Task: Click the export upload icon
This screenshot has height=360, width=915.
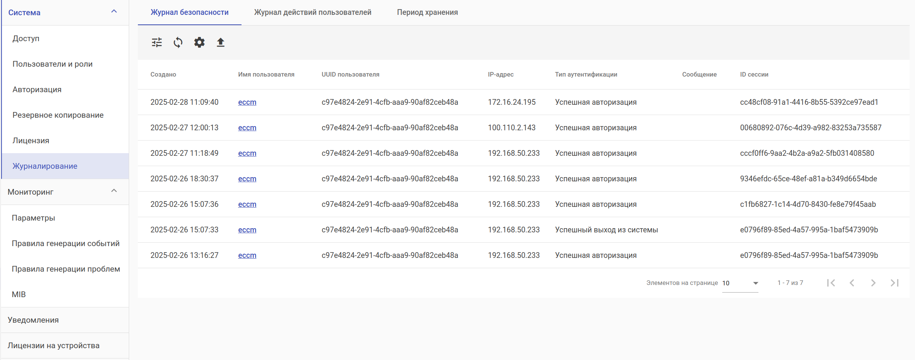Action: 221,42
